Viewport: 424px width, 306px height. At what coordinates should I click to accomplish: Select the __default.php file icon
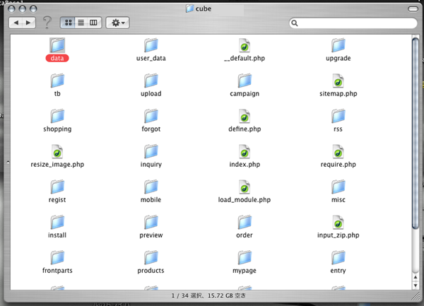[x=245, y=45]
